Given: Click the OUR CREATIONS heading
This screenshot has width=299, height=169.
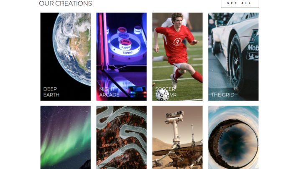Looking at the screenshot, I should click(x=65, y=3).
